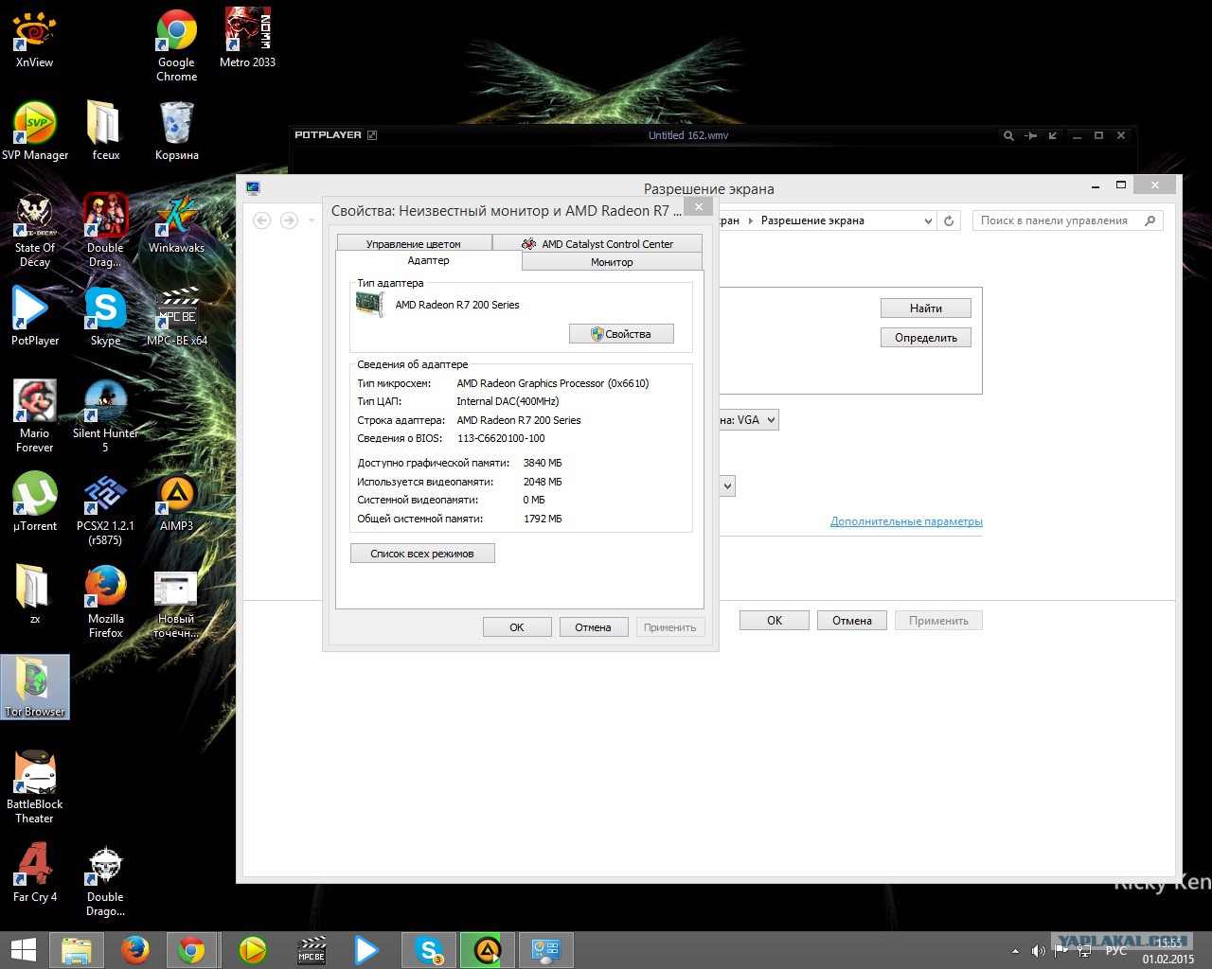Click Отмена in the adapter properties dialog

pyautogui.click(x=593, y=627)
